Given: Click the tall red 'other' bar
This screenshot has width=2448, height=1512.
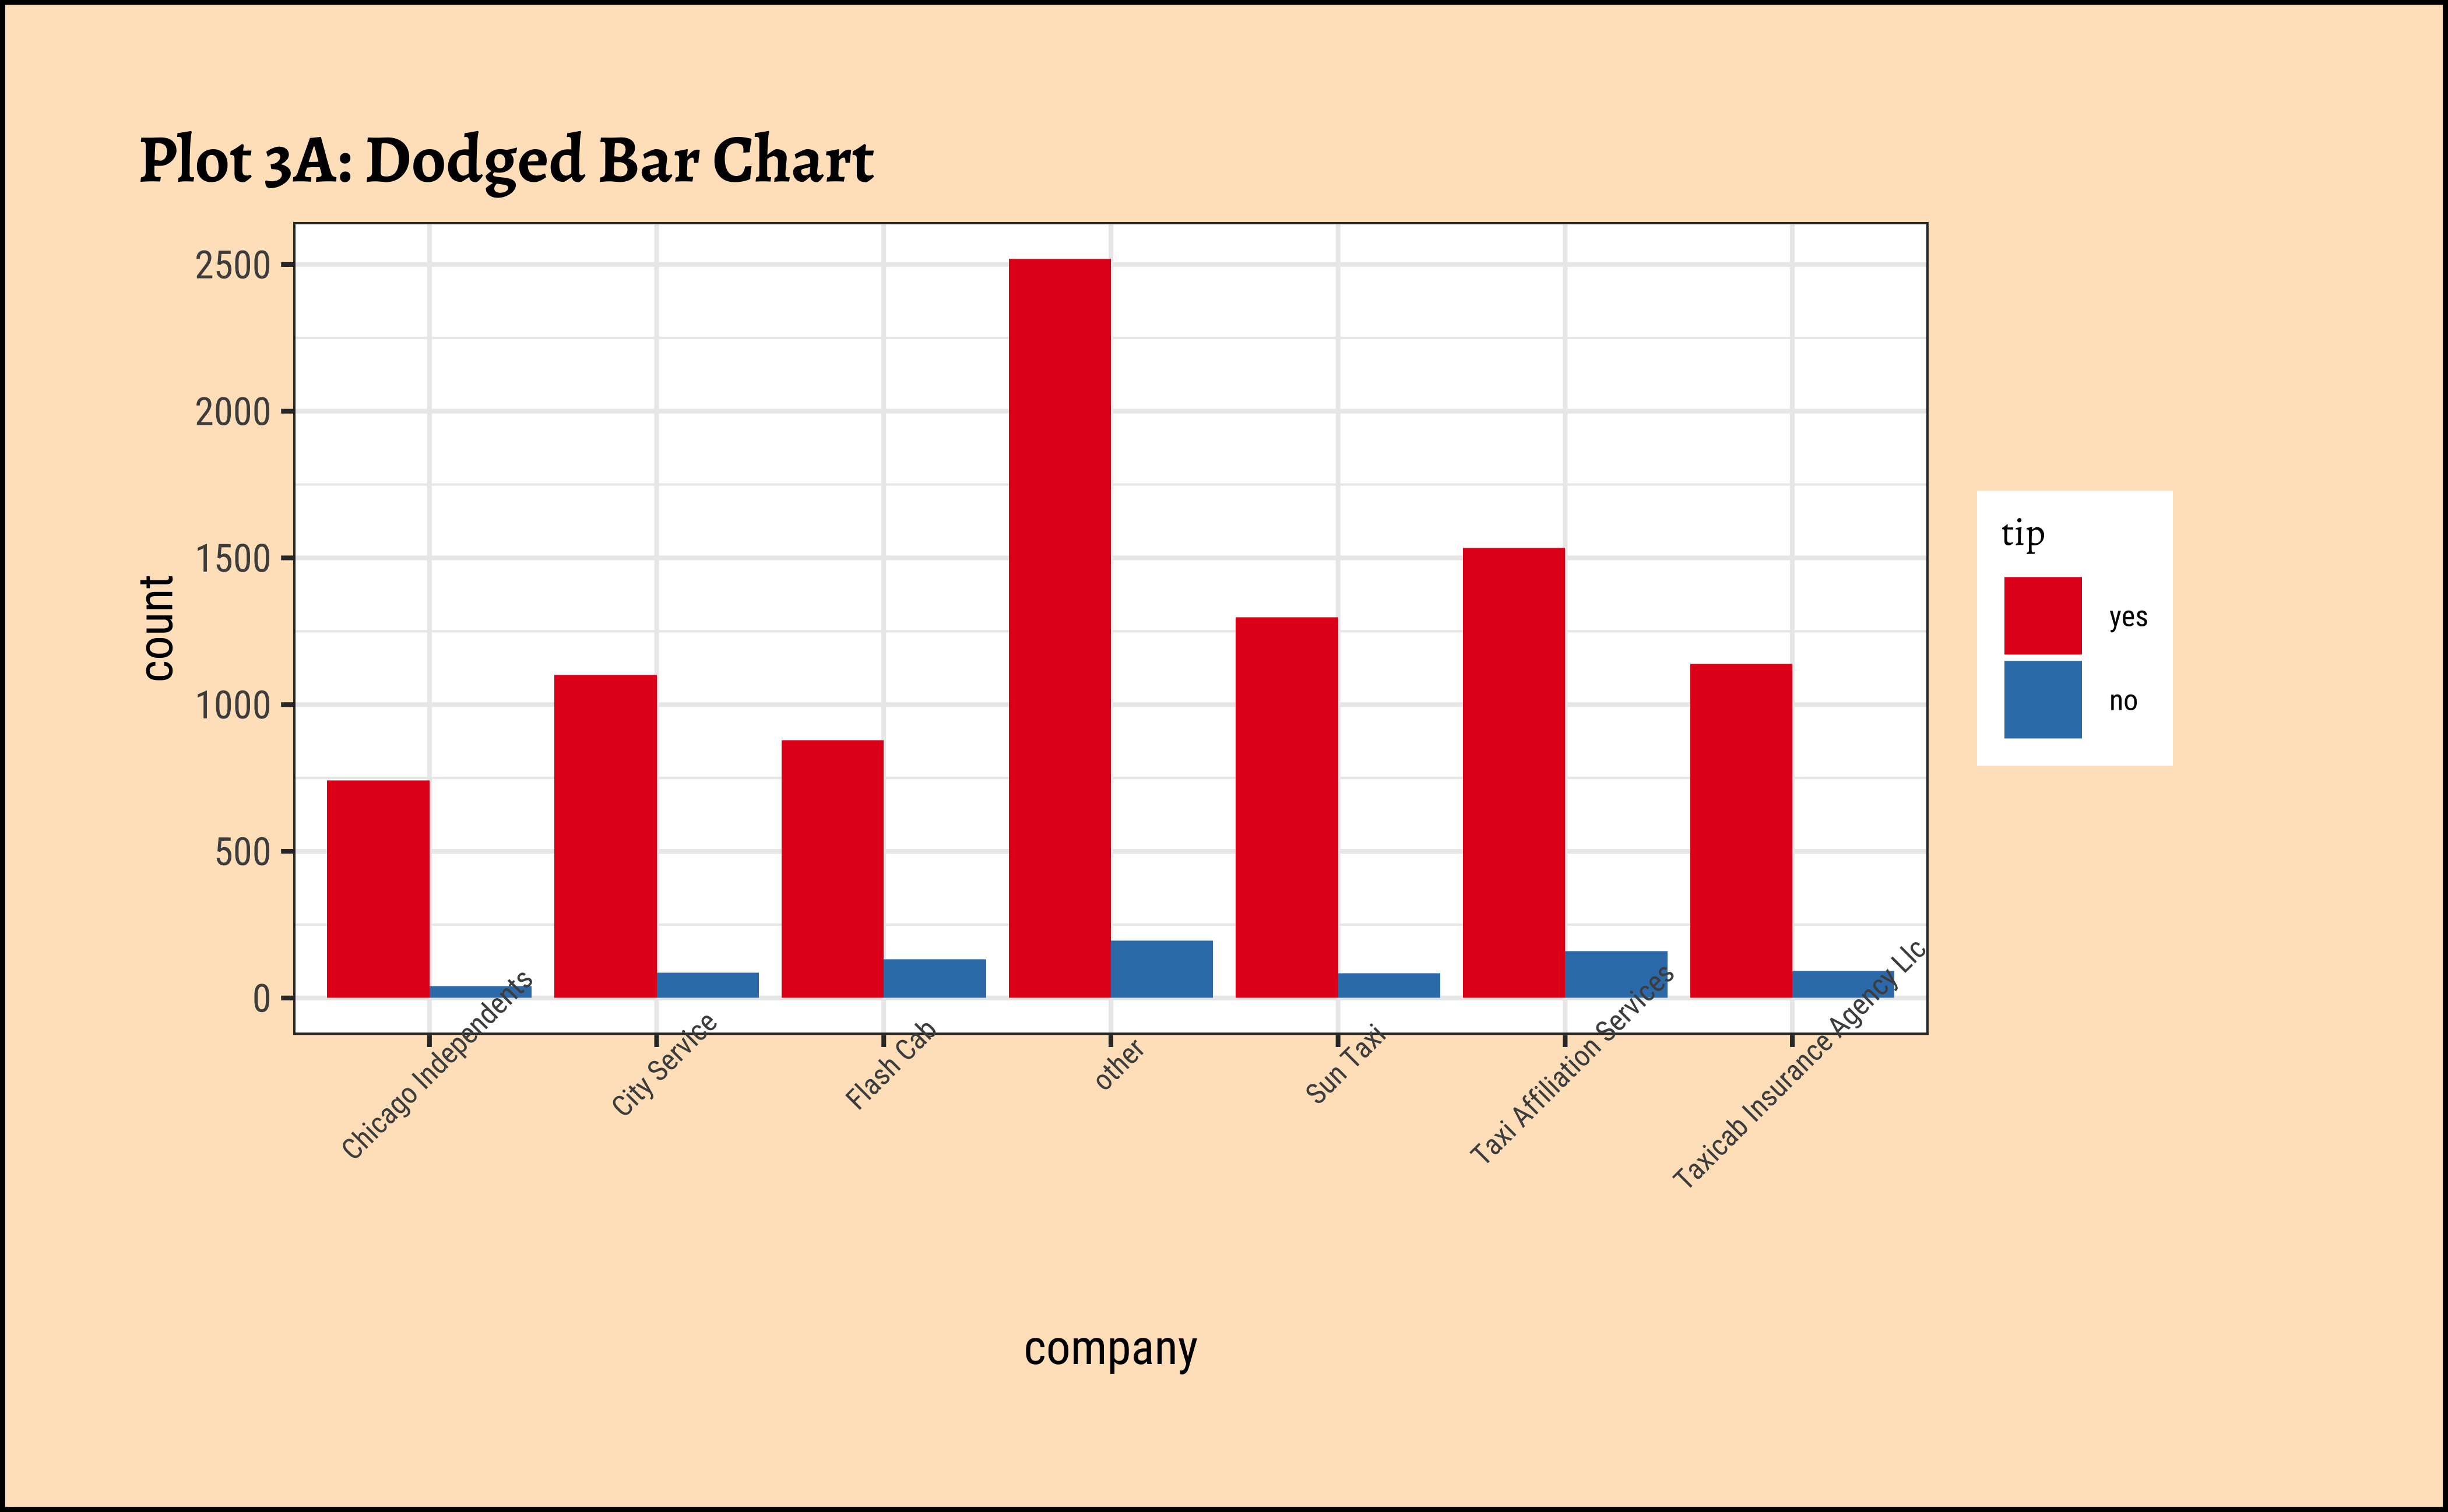Looking at the screenshot, I should [1058, 627].
